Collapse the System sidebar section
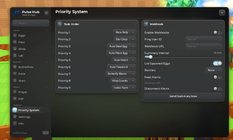 [47, 105]
